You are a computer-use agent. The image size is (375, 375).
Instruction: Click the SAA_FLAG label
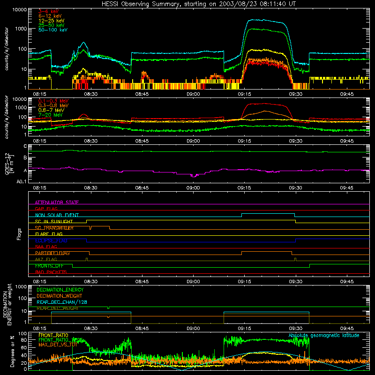click(46, 247)
